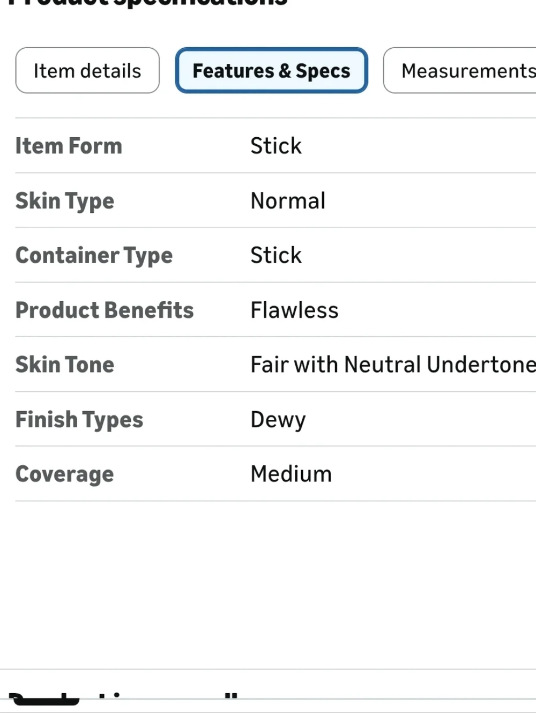Click the Stick value beside Container Type

click(276, 255)
